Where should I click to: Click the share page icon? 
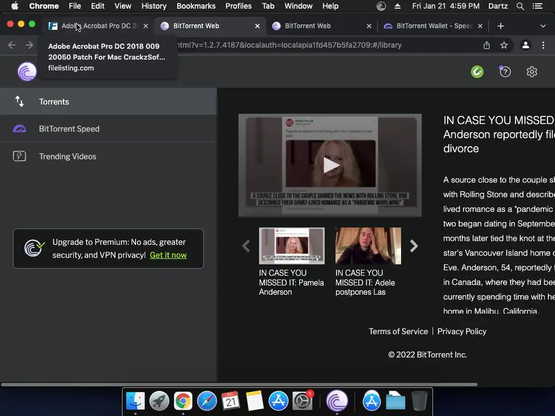click(487, 45)
